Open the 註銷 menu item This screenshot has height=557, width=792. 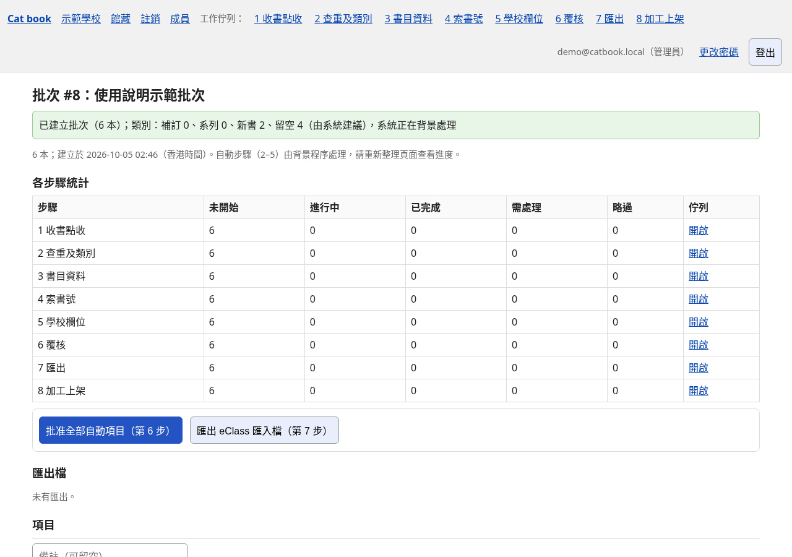(150, 19)
